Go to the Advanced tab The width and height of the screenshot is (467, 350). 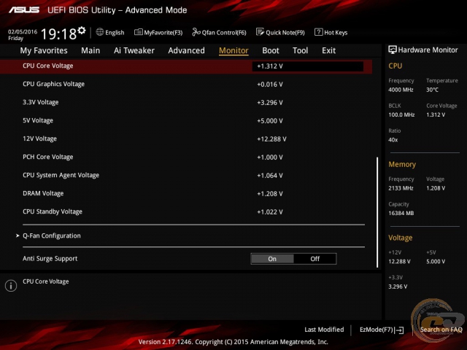[187, 50]
